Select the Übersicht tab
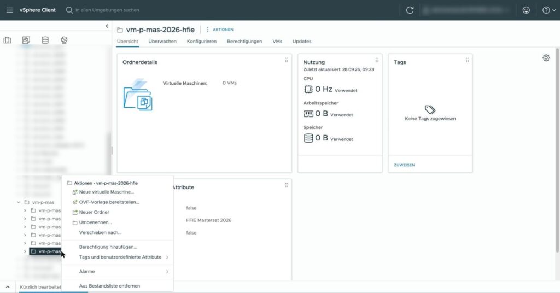The width and height of the screenshot is (560, 293). 127,42
